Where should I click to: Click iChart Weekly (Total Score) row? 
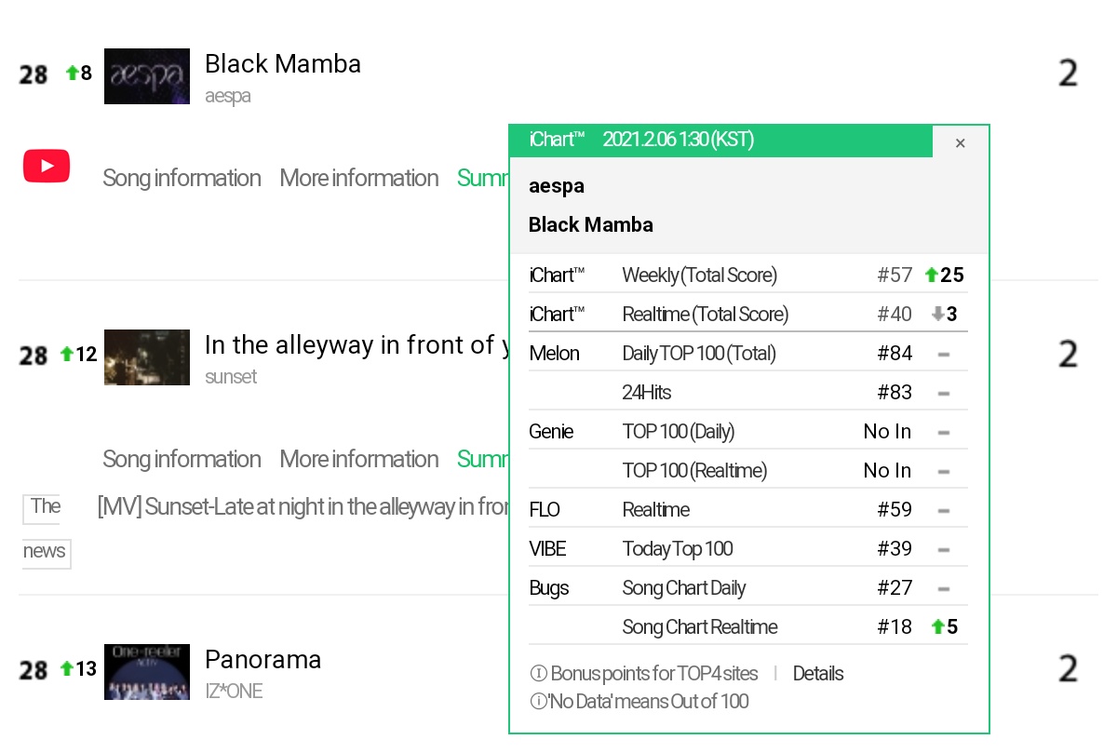tap(748, 275)
